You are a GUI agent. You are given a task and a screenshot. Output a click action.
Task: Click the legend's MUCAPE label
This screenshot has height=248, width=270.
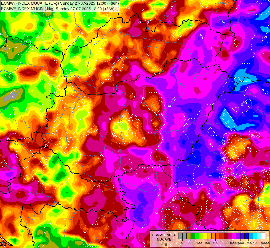point(164,239)
